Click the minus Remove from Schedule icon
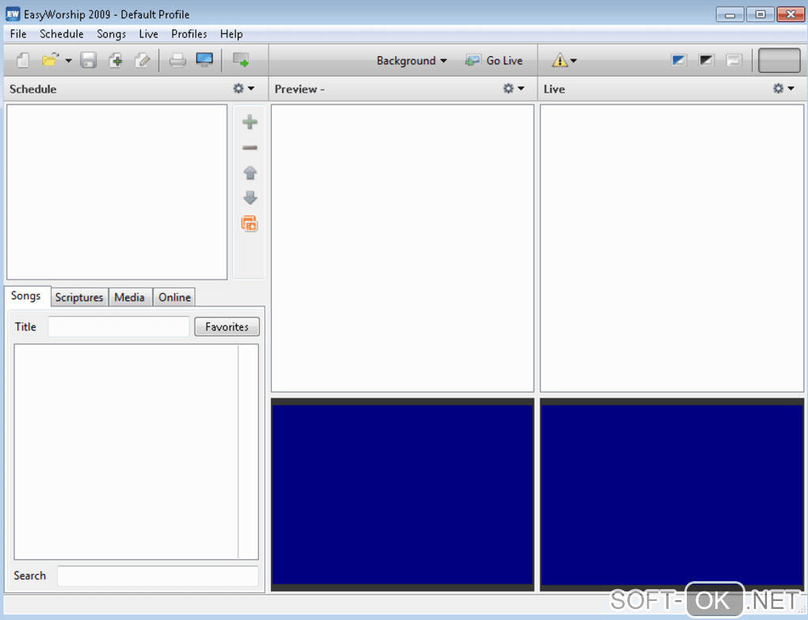Screen dimensions: 808x620 coord(250,148)
